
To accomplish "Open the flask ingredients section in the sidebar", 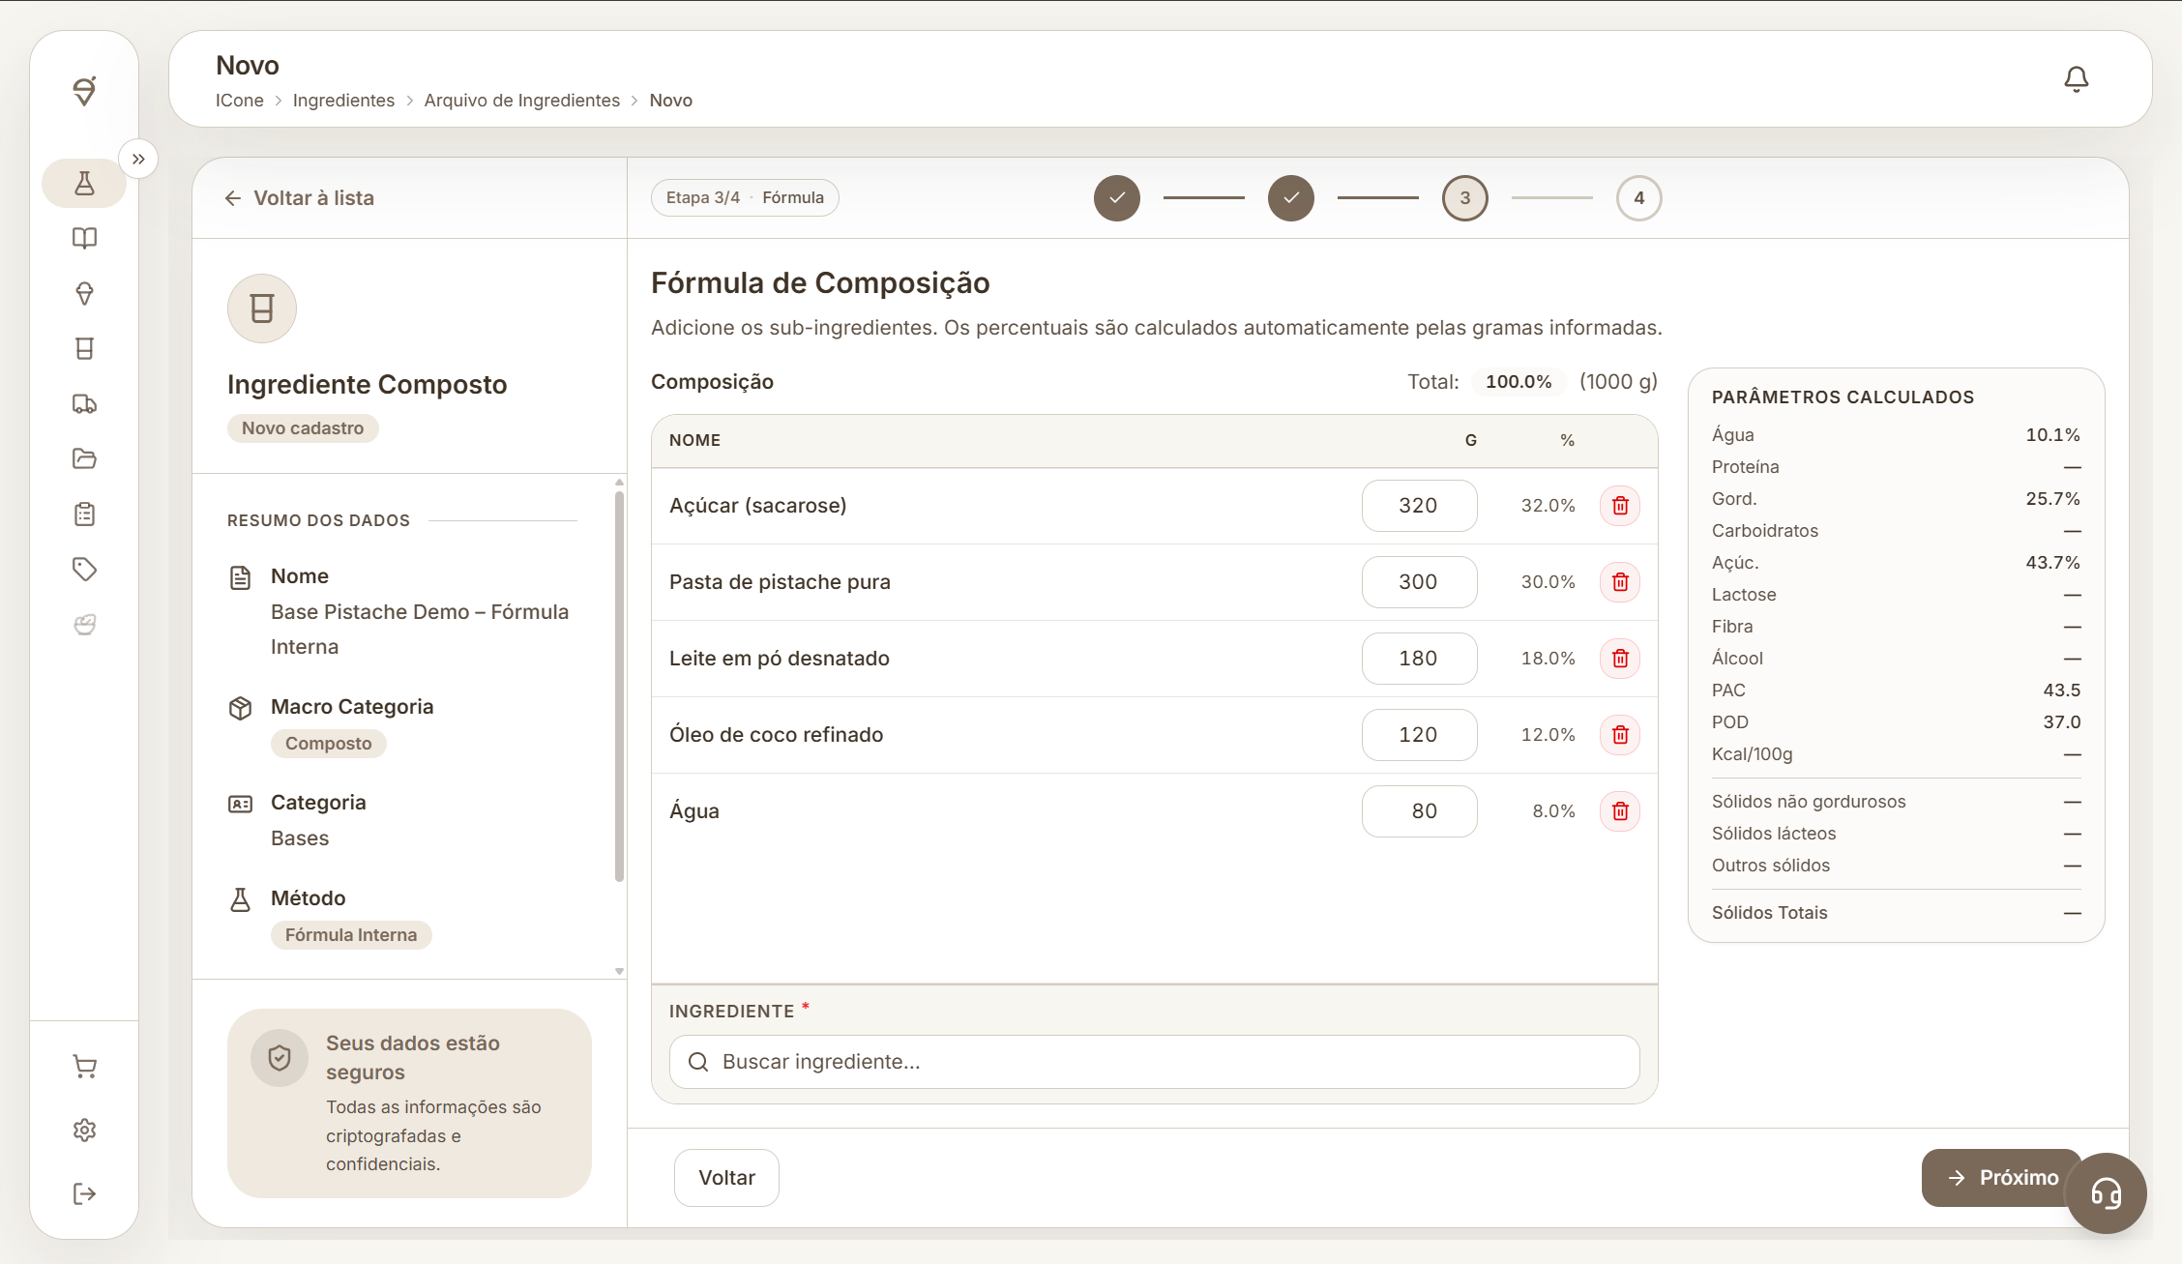I will tap(84, 183).
